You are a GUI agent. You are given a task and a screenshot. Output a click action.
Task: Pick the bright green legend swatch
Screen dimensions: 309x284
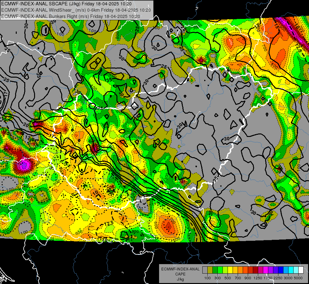point(220,270)
